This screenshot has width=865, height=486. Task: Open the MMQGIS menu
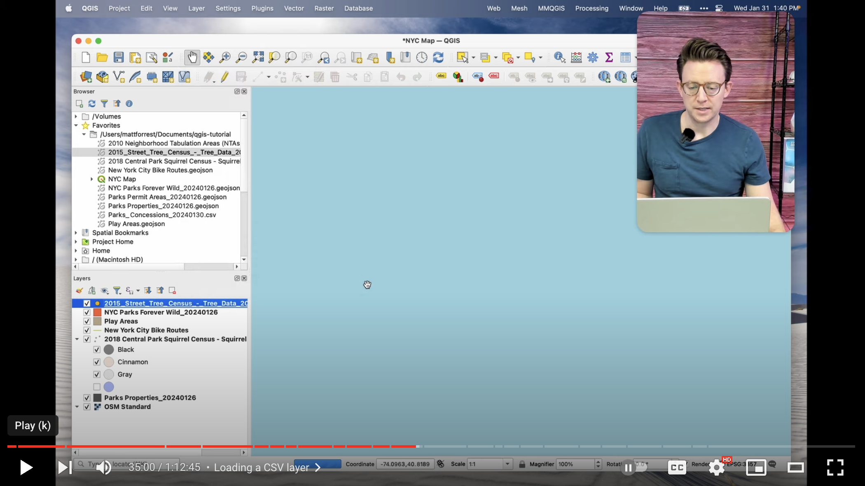click(x=551, y=8)
